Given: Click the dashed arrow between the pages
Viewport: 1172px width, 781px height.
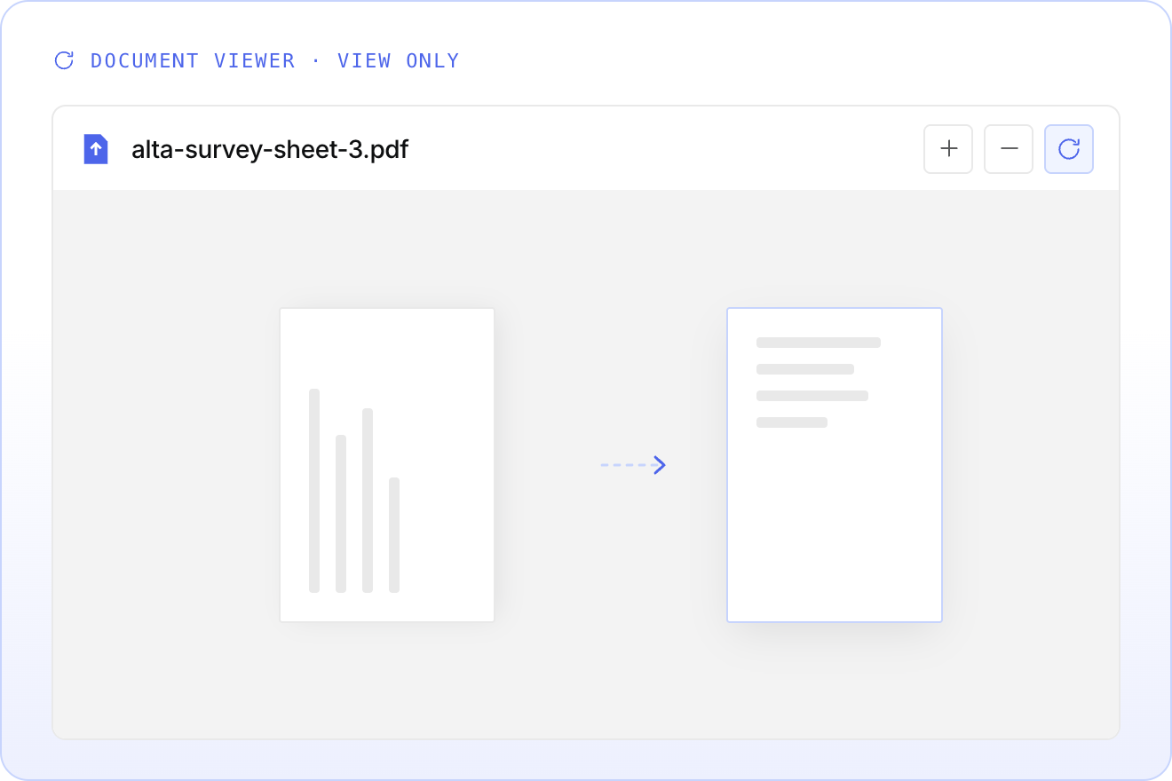Looking at the screenshot, I should (633, 464).
